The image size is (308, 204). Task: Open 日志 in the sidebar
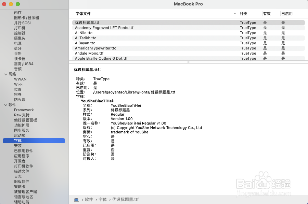(x=18, y=176)
